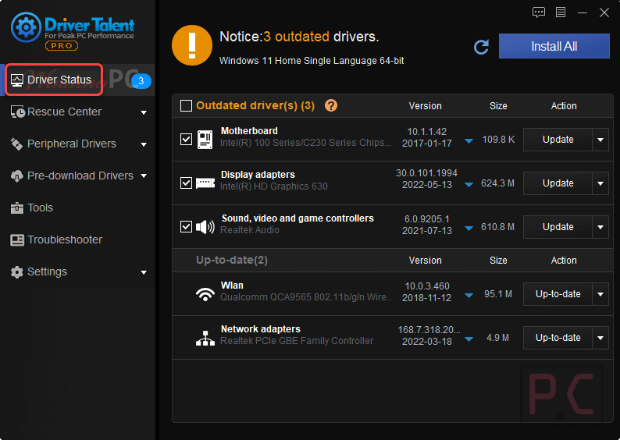This screenshot has width=620, height=440.
Task: Open Network adapters Up-to-date action dropdown
Action: (x=600, y=338)
